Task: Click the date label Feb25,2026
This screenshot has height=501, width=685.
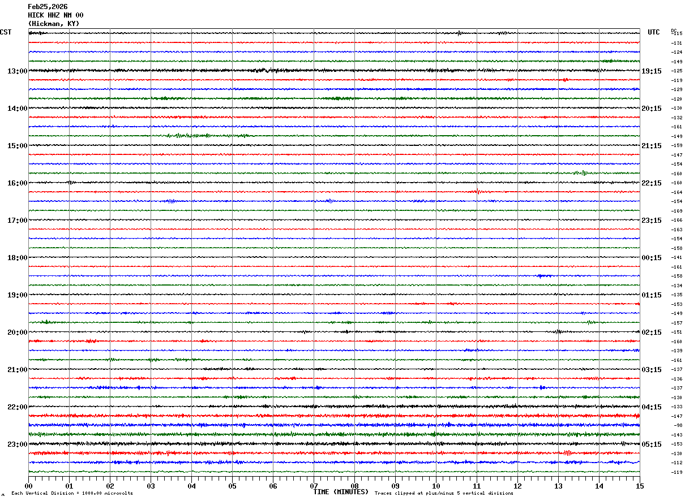Action: [48, 7]
